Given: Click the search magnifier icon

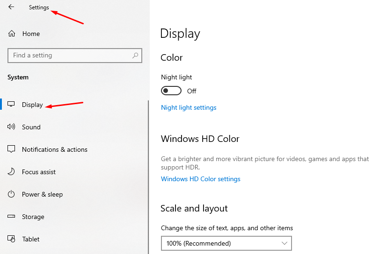Looking at the screenshot, I should pyautogui.click(x=135, y=55).
